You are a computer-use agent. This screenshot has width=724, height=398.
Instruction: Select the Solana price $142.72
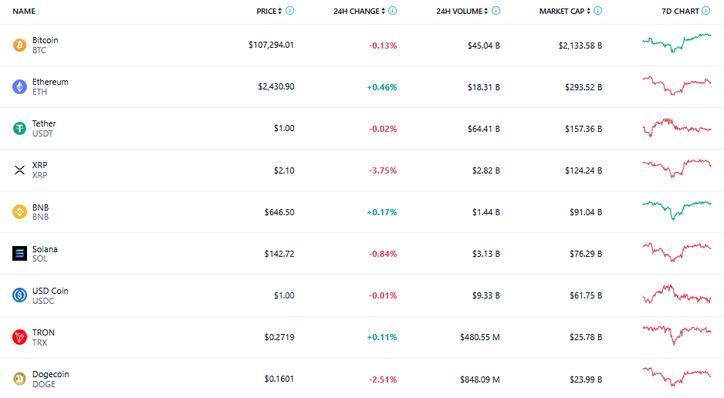(x=279, y=254)
